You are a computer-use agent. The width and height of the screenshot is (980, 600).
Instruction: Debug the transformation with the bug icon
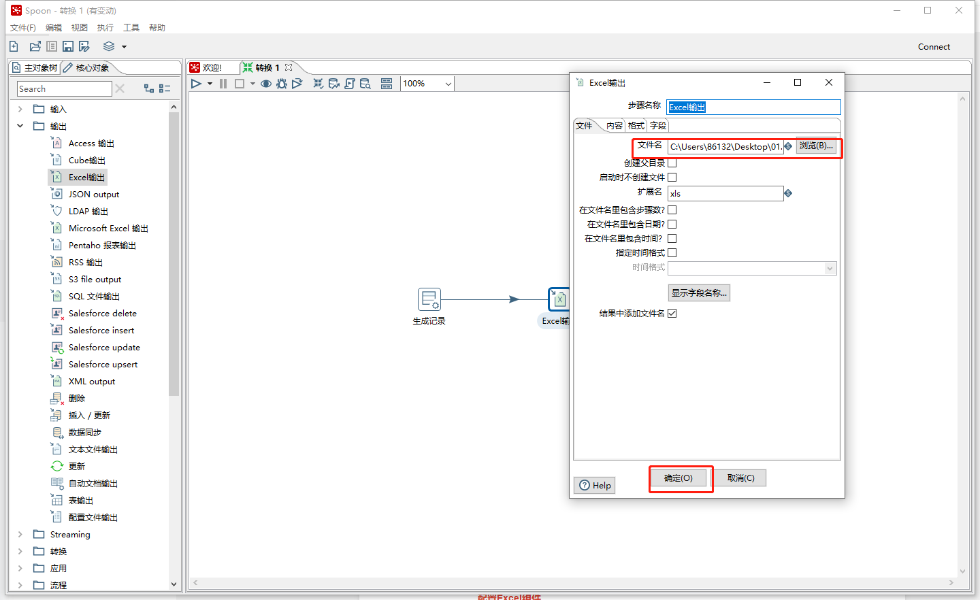coord(281,83)
